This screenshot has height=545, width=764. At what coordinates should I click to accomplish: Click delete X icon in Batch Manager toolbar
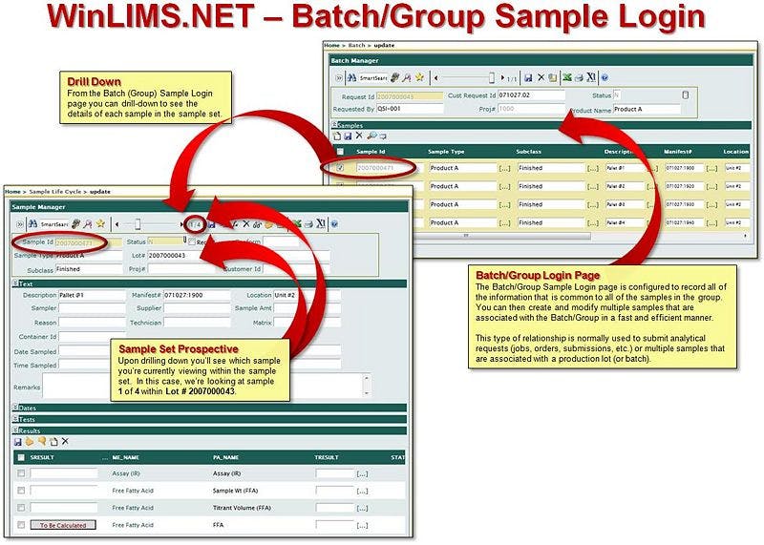541,77
